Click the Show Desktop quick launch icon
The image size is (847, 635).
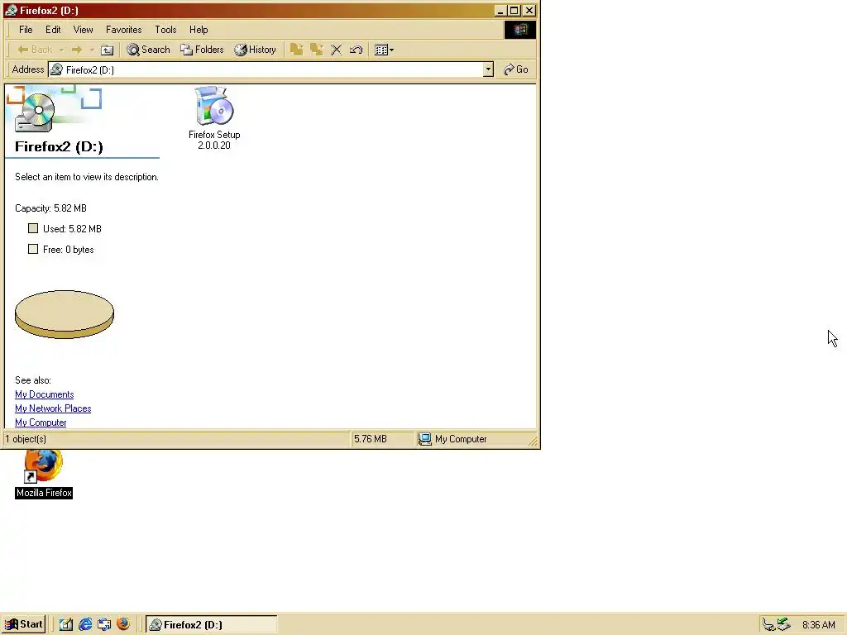click(x=66, y=624)
